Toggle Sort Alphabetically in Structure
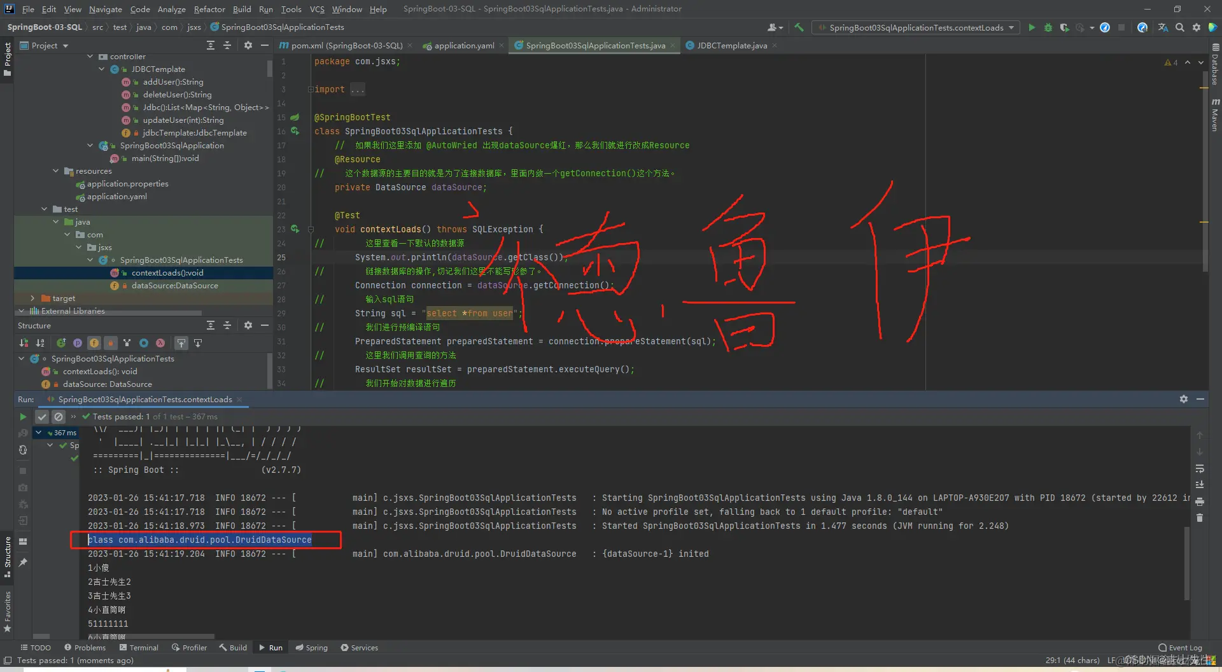The width and height of the screenshot is (1222, 672). coord(40,343)
